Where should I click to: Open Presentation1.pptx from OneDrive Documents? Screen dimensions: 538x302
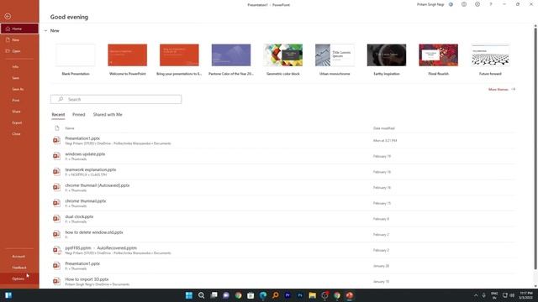pos(283,141)
